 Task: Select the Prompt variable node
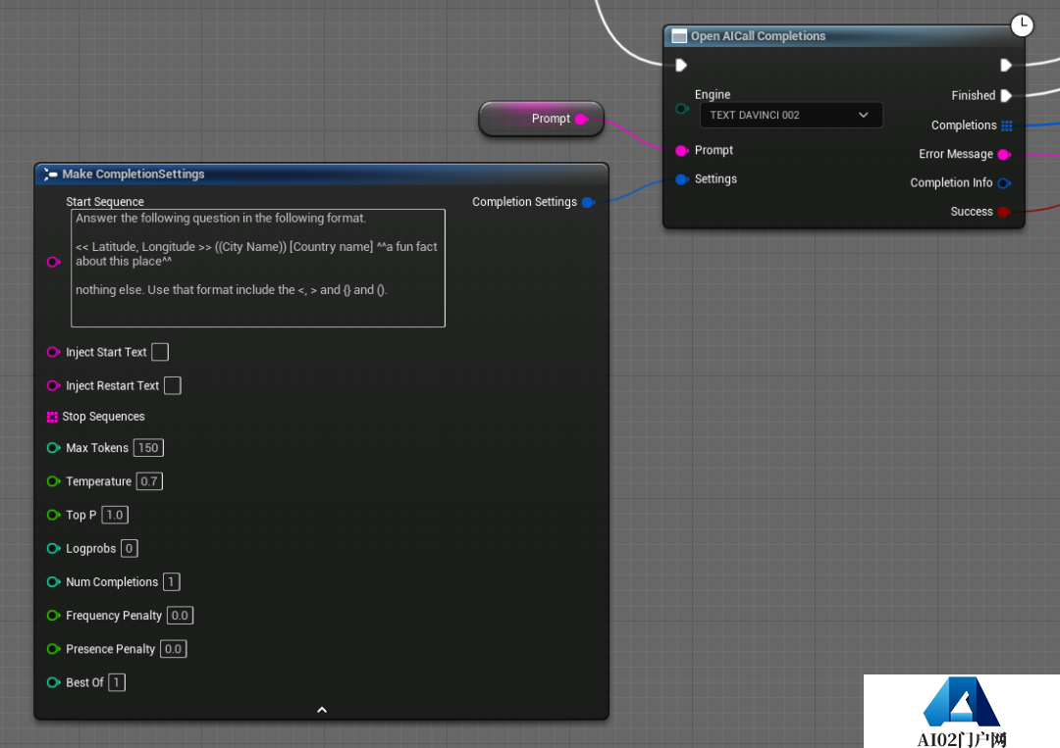[x=541, y=119]
